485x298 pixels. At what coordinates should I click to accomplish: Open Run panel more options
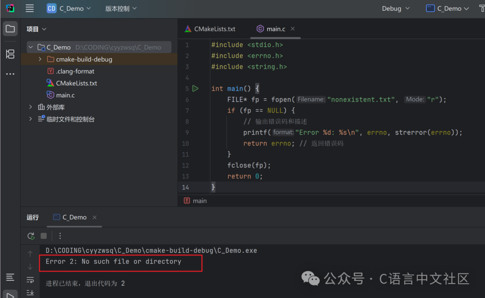pyautogui.click(x=60, y=236)
